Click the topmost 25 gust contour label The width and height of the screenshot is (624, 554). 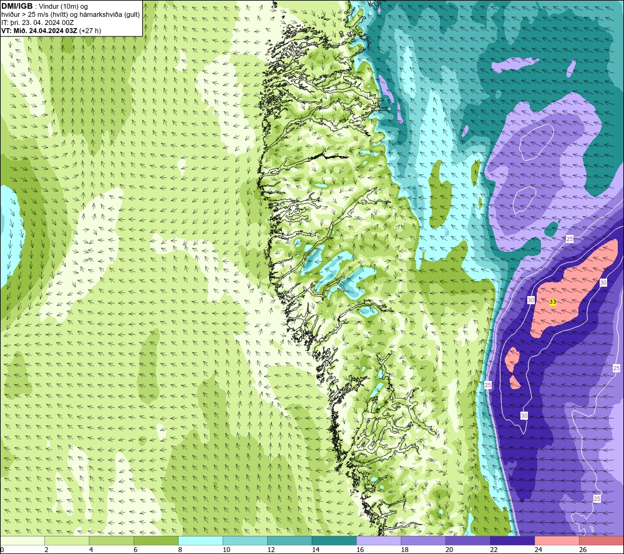coord(570,239)
